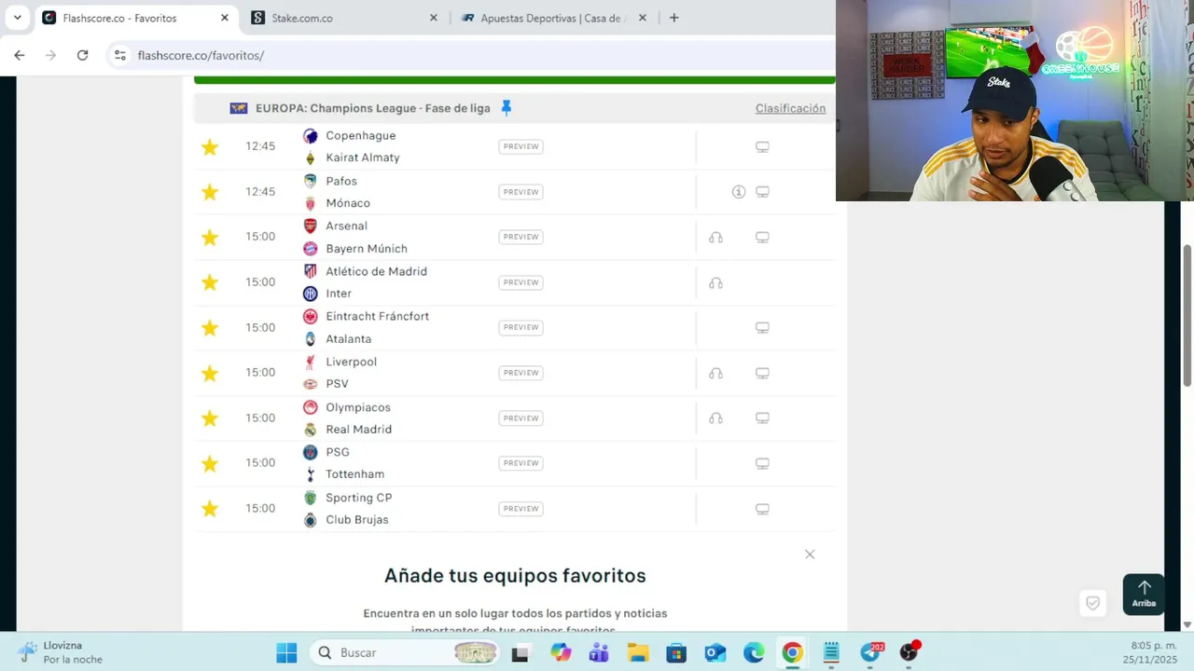
Task: Toggle star for Atlético de Madrid match
Action: click(x=210, y=282)
